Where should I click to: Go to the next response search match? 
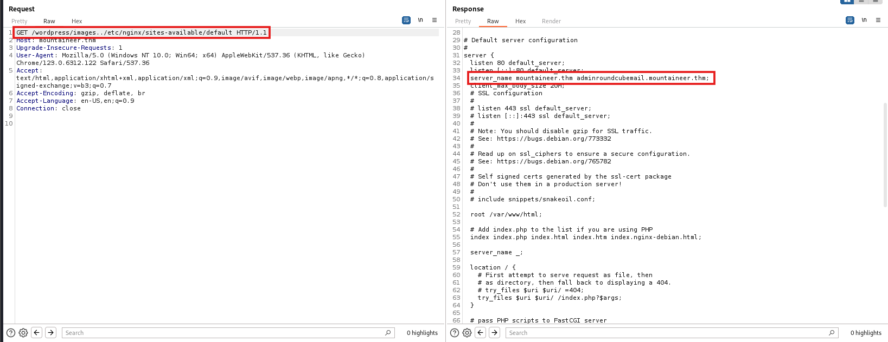click(x=494, y=333)
